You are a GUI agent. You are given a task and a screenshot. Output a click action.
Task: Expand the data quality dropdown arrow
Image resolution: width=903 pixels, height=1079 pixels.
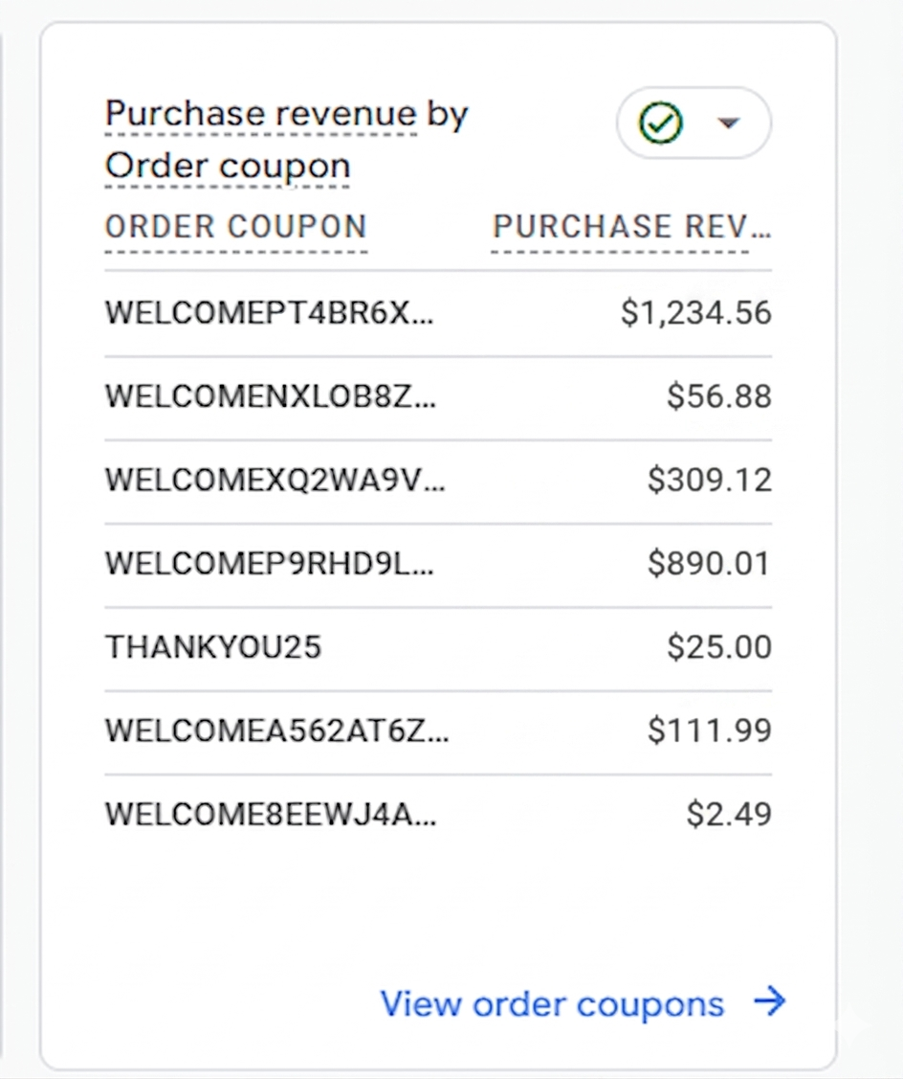(728, 123)
